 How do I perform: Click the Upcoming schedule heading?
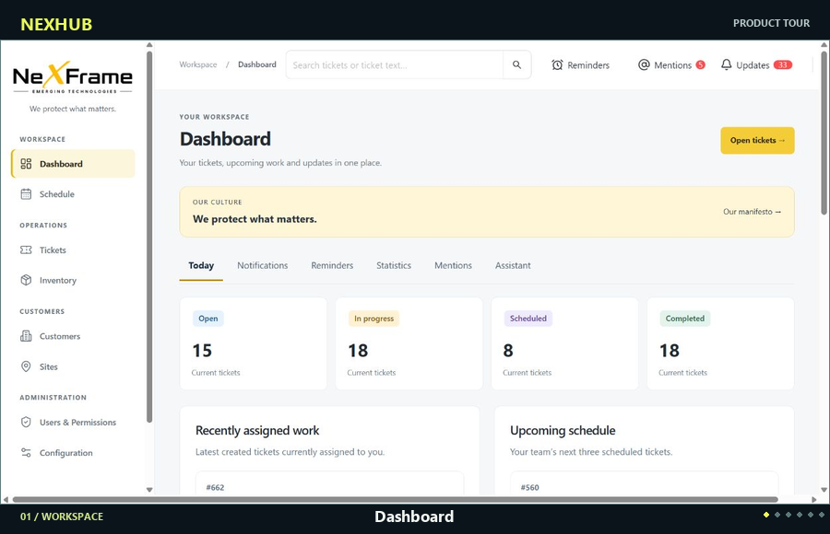563,430
